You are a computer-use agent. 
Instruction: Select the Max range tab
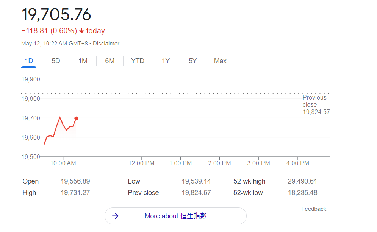pos(220,61)
